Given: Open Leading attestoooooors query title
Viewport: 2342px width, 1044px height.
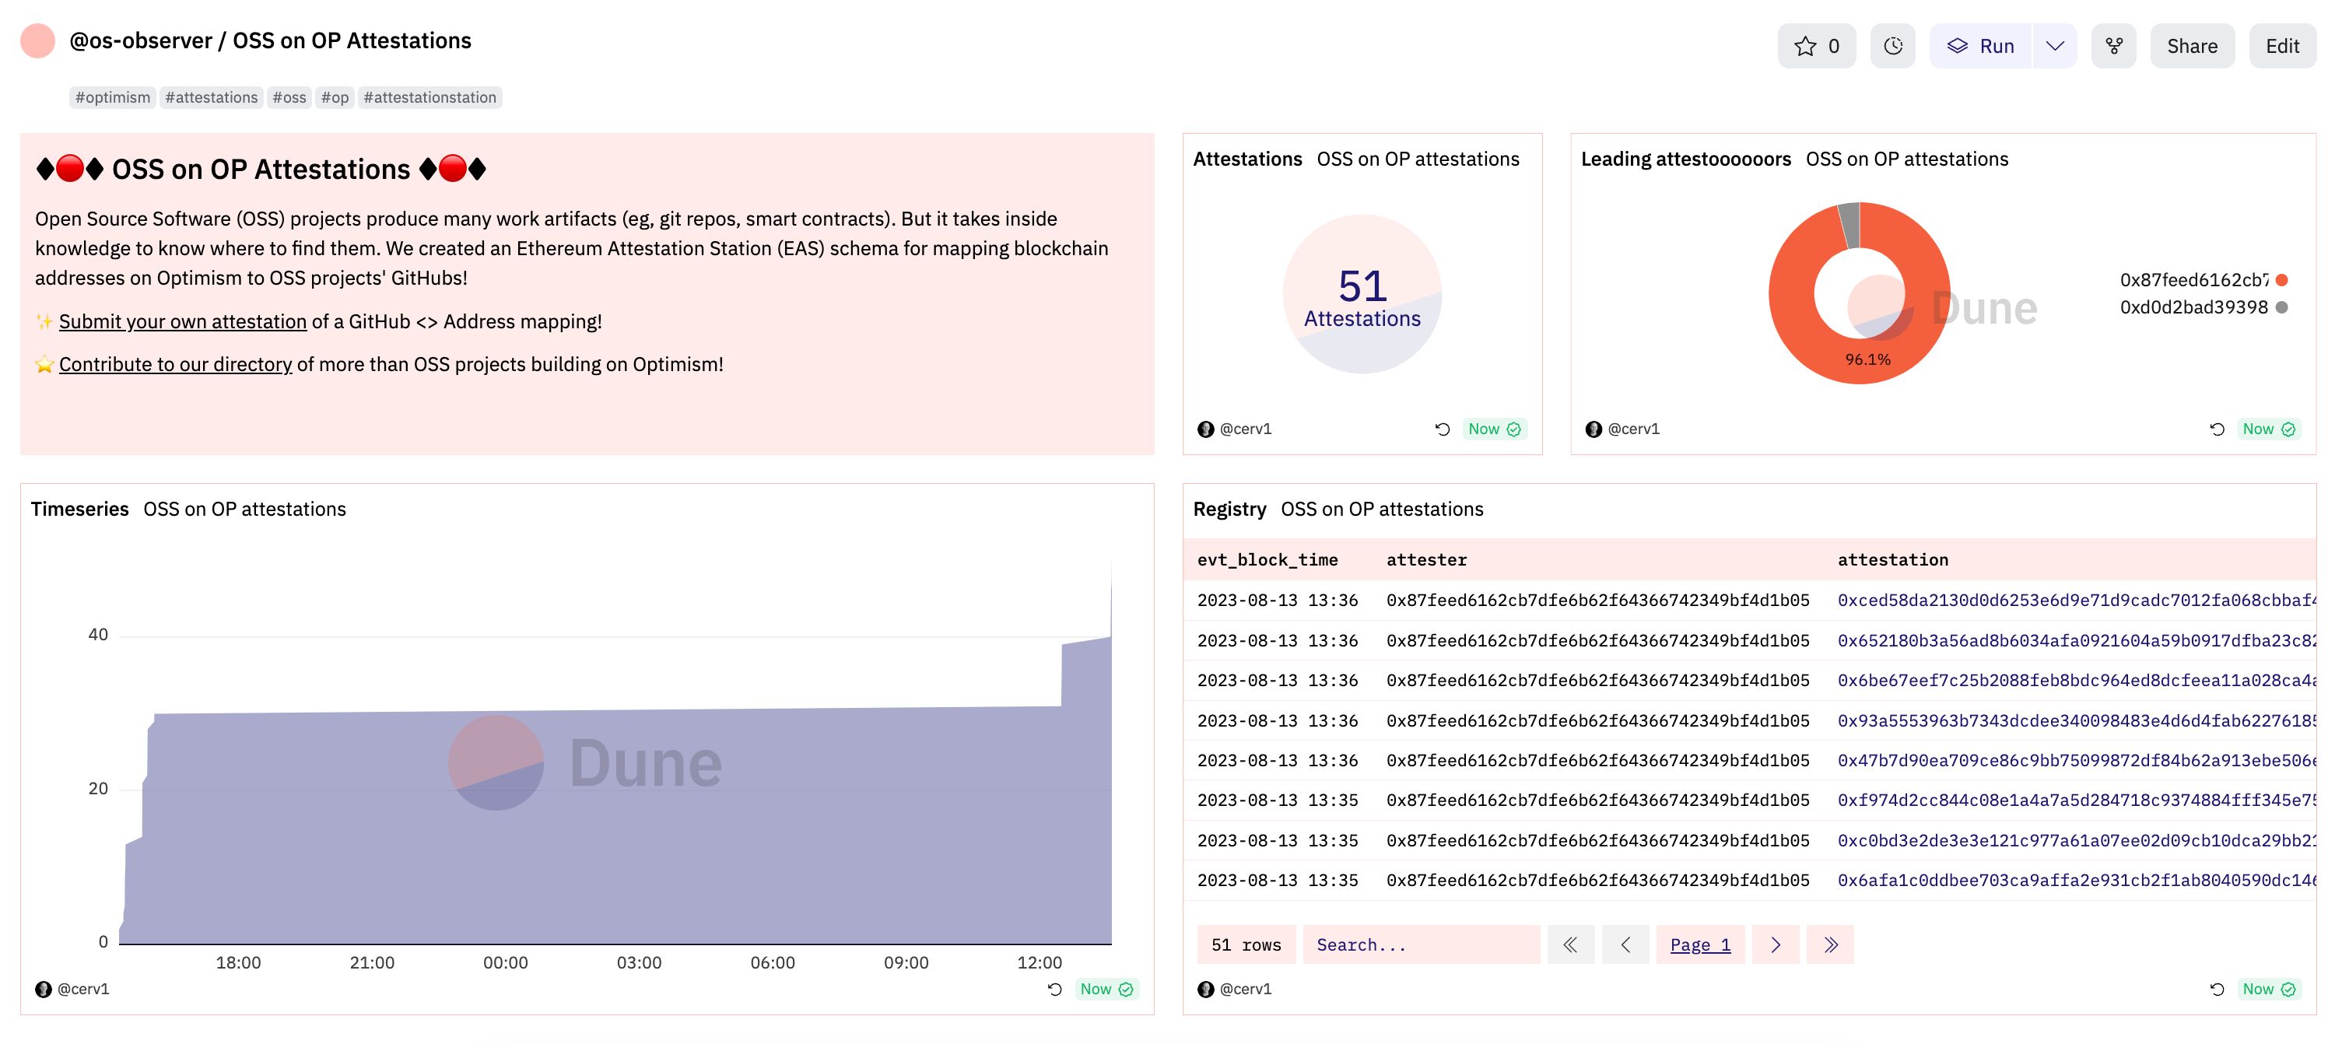Looking at the screenshot, I should click(x=1685, y=159).
